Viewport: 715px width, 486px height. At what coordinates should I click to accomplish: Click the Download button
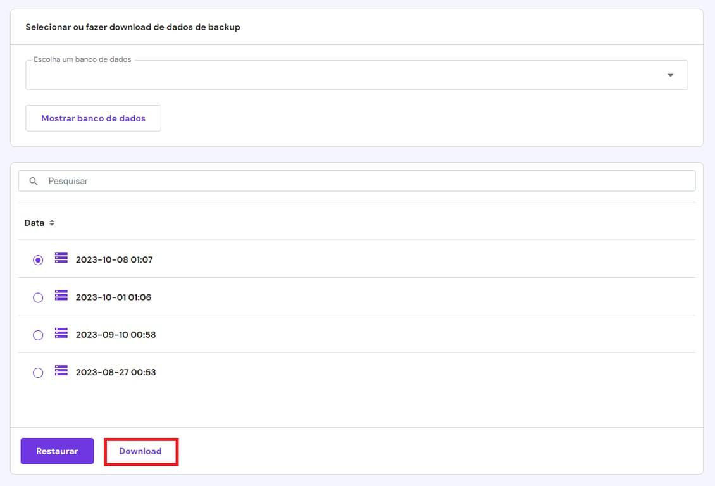(x=140, y=451)
